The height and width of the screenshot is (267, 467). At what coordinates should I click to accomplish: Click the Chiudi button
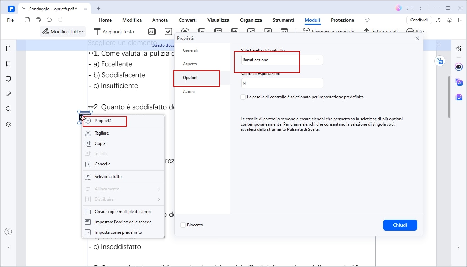tap(400, 225)
